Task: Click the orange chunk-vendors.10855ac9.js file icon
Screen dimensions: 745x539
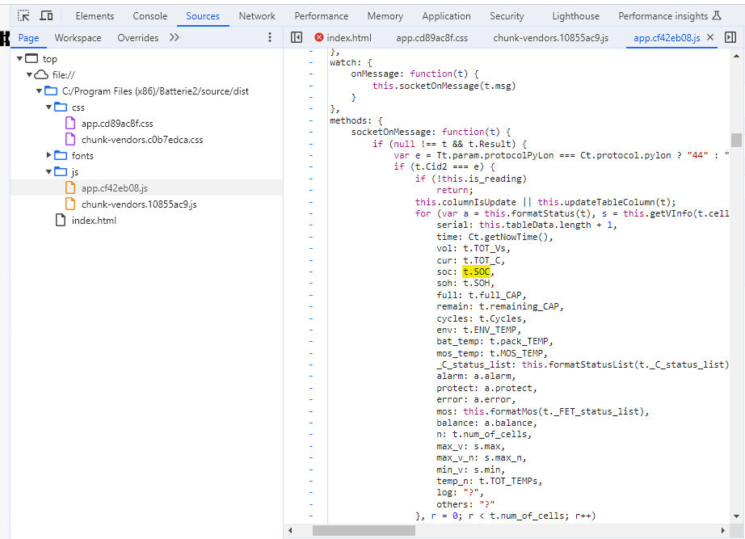Action: point(70,204)
